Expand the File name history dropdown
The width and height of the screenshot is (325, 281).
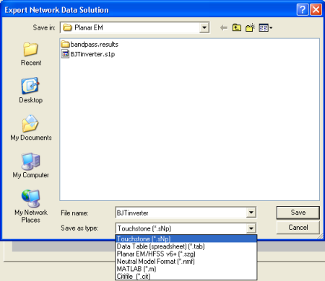(251, 213)
